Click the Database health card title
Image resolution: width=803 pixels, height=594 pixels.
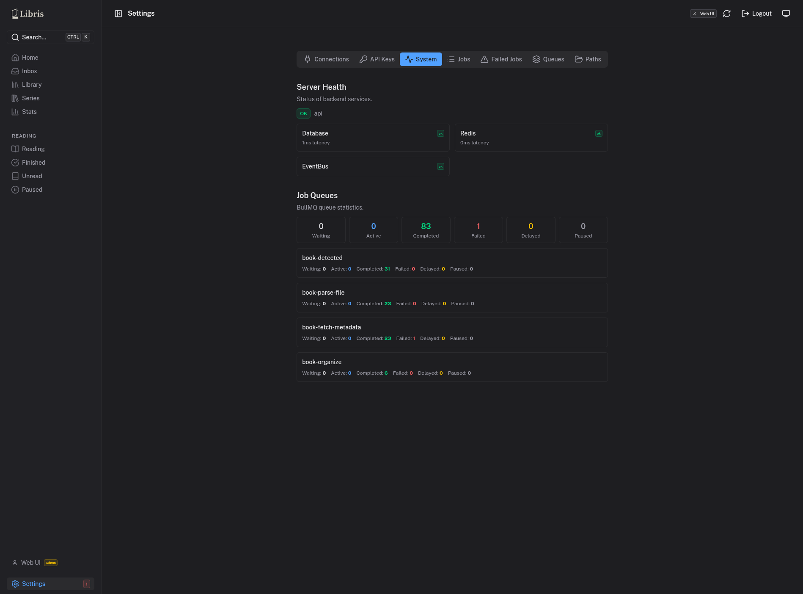tap(315, 133)
